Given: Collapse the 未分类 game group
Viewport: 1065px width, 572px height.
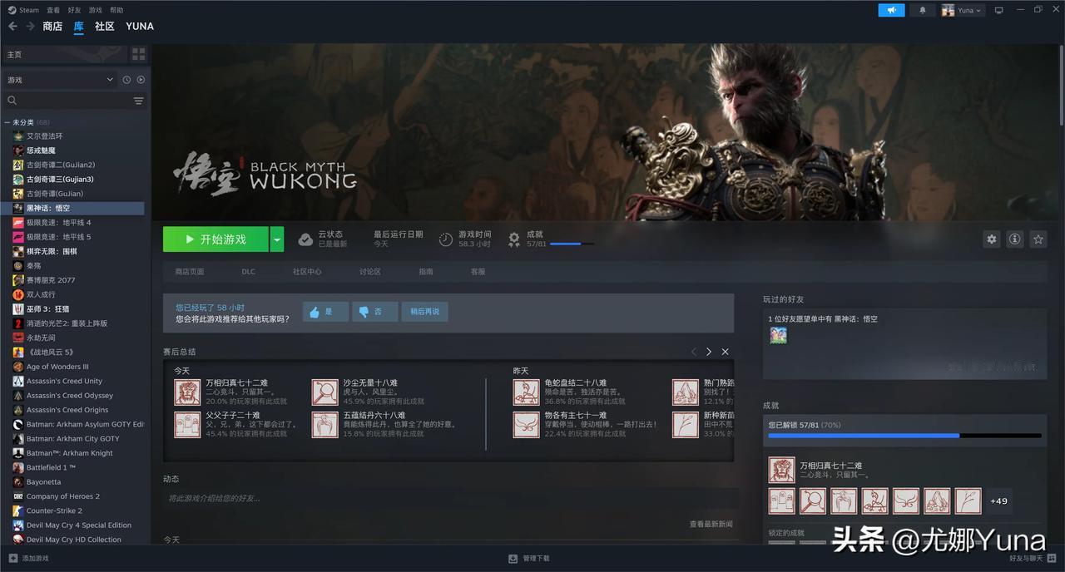Looking at the screenshot, I should 7,122.
